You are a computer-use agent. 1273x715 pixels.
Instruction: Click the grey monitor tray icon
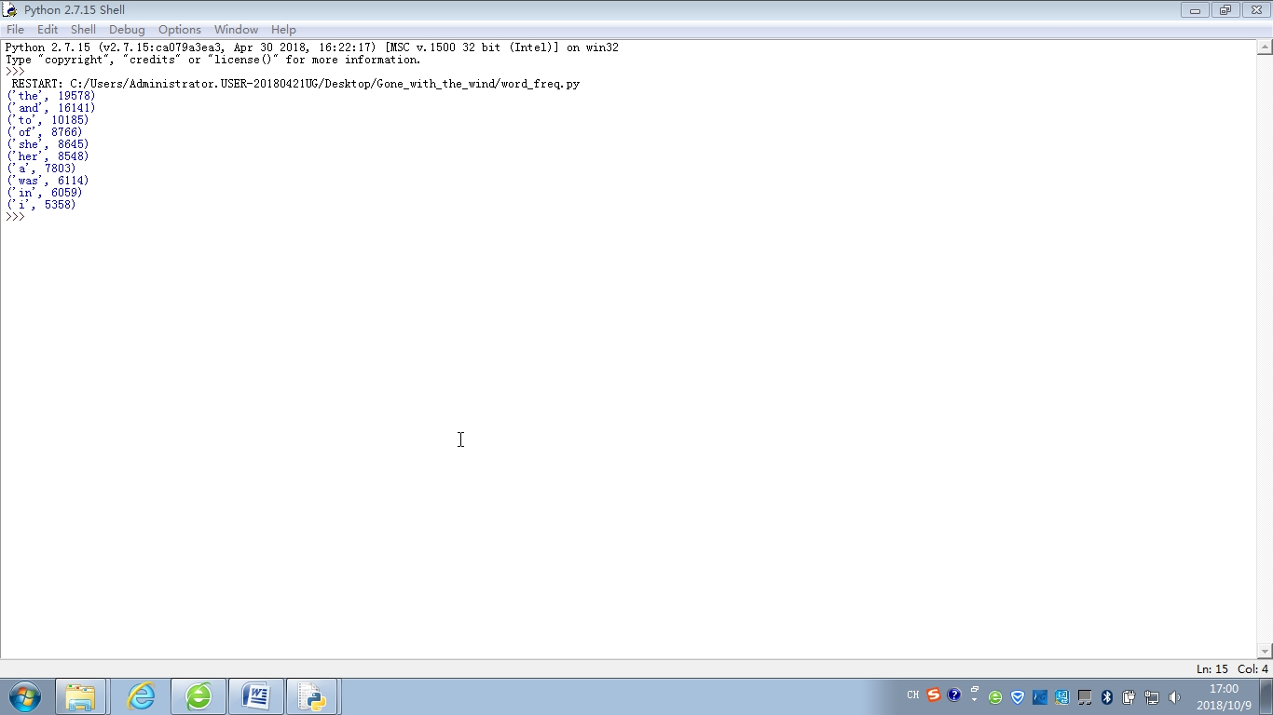tap(1085, 697)
